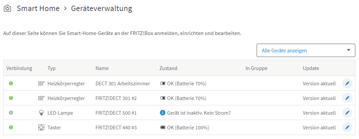Screen dimensions: 359x139
Task: Click the Taster device type icon
Action: [x=41, y=127]
